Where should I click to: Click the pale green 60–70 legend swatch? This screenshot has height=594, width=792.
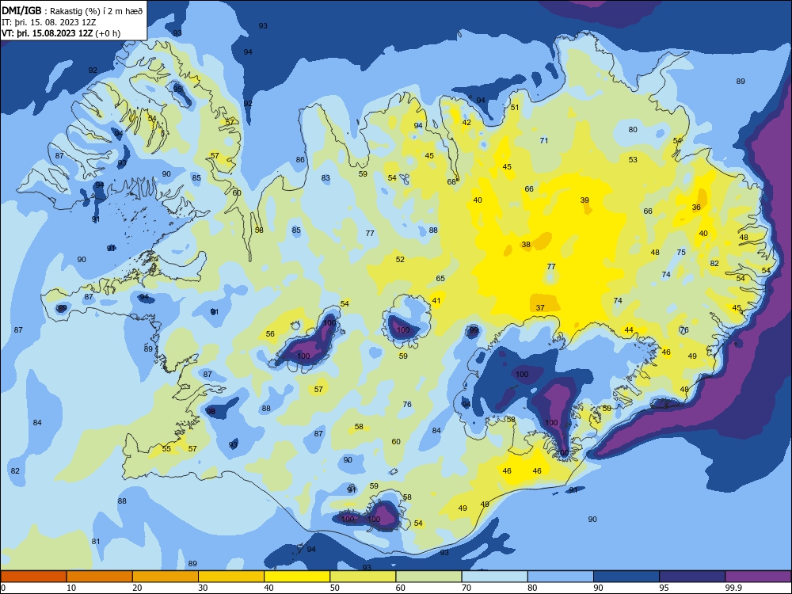[x=428, y=577]
